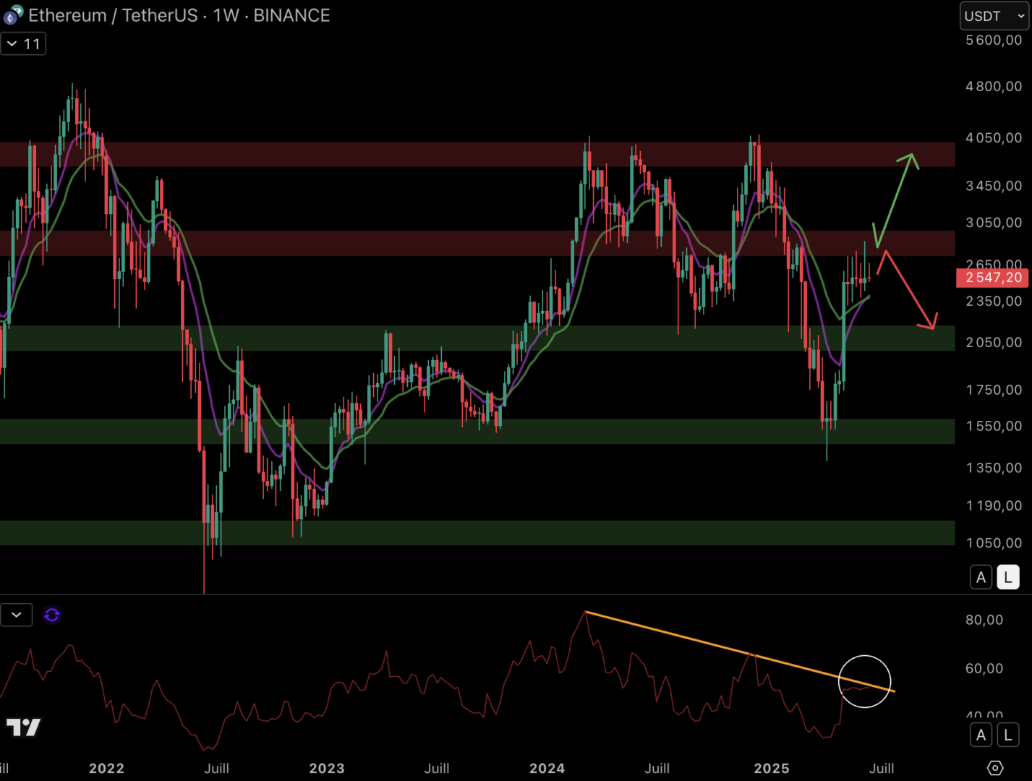This screenshot has height=781, width=1032.
Task: Click the RSI 80,00 axis label
Action: click(x=984, y=620)
